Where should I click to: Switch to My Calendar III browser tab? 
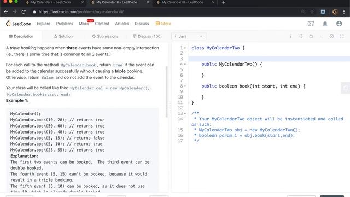click(x=182, y=2)
